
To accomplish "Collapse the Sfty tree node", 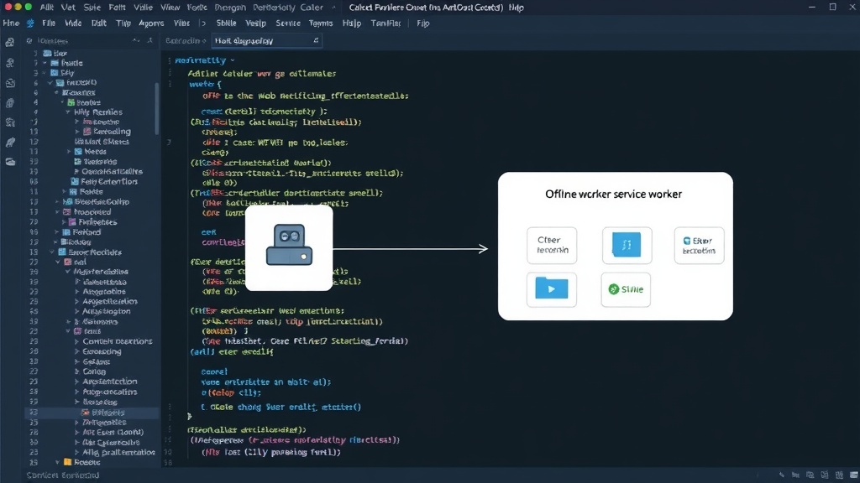I will 45,73.
